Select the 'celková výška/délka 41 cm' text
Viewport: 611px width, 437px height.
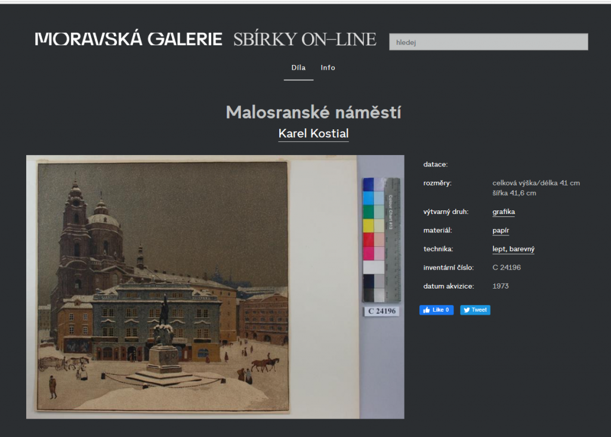coord(536,183)
